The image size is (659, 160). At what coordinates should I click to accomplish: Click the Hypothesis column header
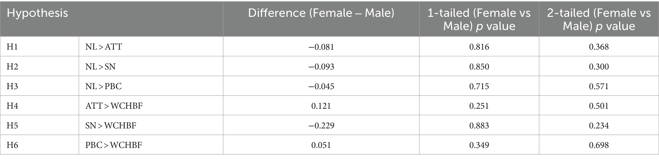pyautogui.click(x=37, y=13)
